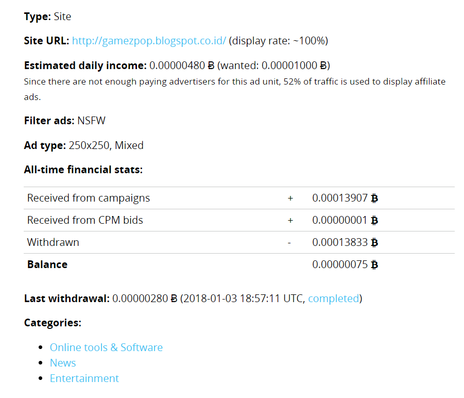Click the 'Site URL:' label

point(47,41)
